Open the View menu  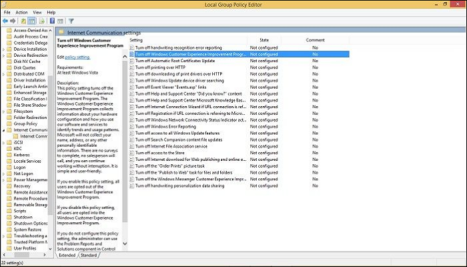pyautogui.click(x=37, y=13)
